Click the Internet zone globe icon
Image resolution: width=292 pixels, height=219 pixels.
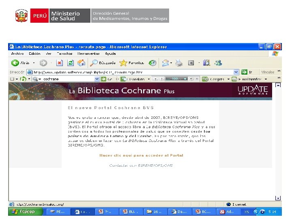pyautogui.click(x=228, y=204)
